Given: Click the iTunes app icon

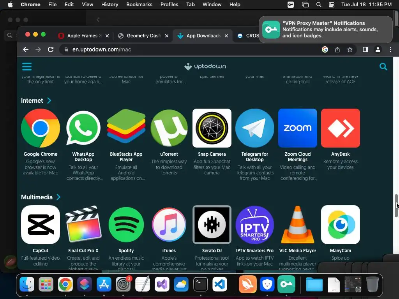Looking at the screenshot, I should coord(169,225).
